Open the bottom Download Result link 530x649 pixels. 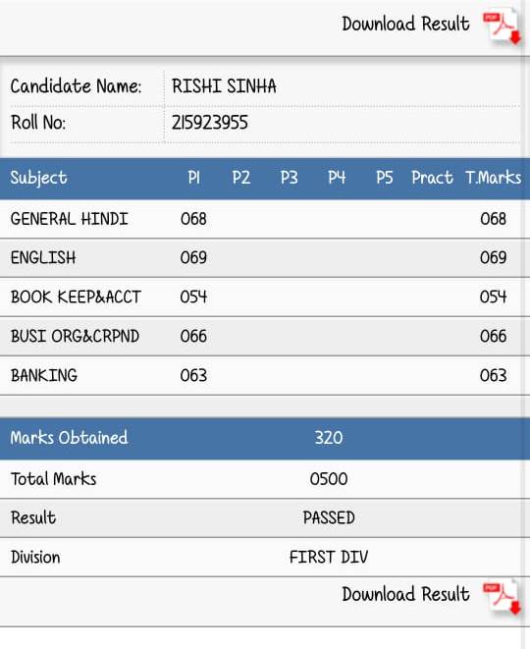[405, 594]
